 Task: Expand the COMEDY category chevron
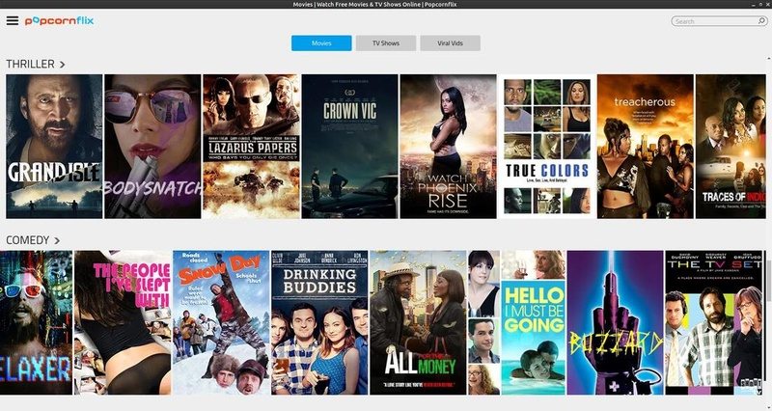click(x=57, y=240)
